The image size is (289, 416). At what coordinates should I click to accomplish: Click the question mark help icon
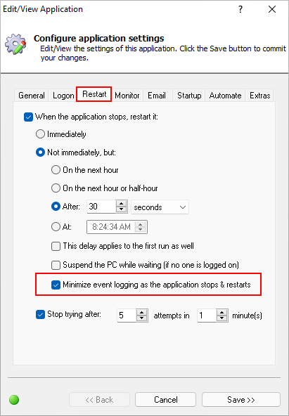coord(240,9)
